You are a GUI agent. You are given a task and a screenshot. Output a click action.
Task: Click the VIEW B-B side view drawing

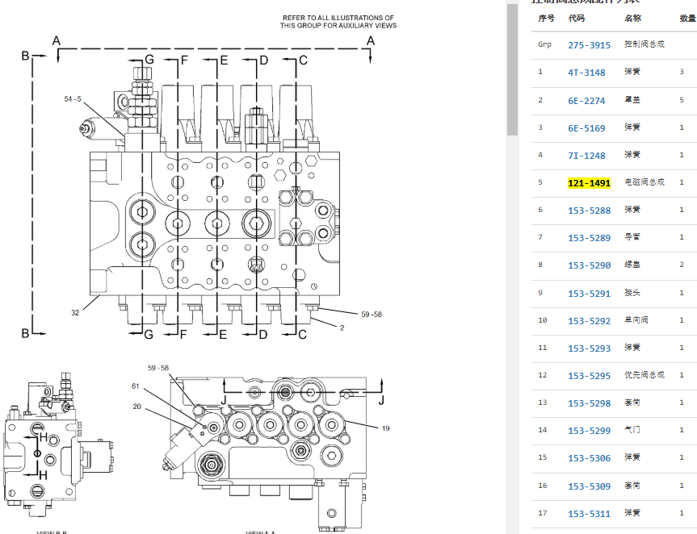tap(59, 444)
